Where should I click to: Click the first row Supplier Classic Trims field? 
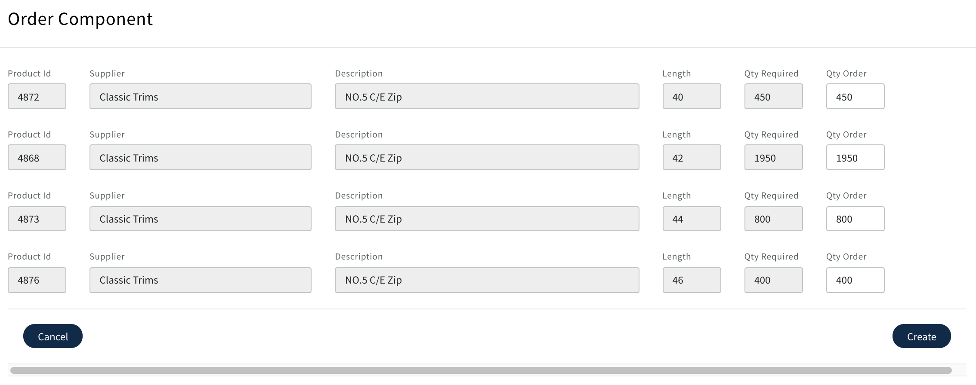[200, 96]
